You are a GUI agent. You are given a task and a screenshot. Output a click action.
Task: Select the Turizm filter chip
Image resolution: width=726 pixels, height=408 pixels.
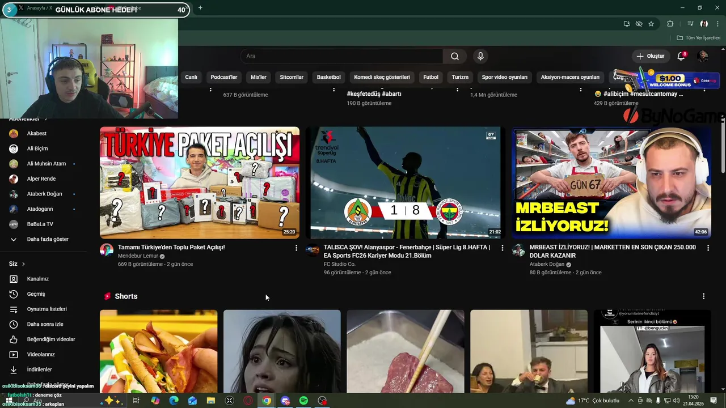click(460, 77)
